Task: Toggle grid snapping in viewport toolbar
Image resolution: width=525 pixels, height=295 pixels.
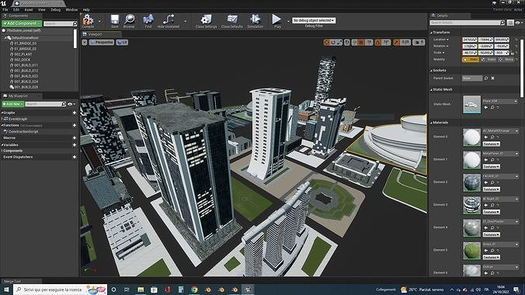Action: coord(362,42)
